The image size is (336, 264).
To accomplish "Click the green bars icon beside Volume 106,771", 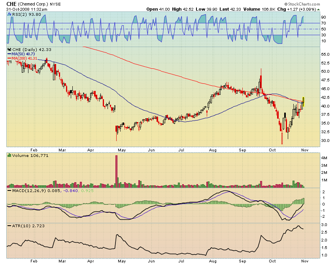I will coord(9,155).
